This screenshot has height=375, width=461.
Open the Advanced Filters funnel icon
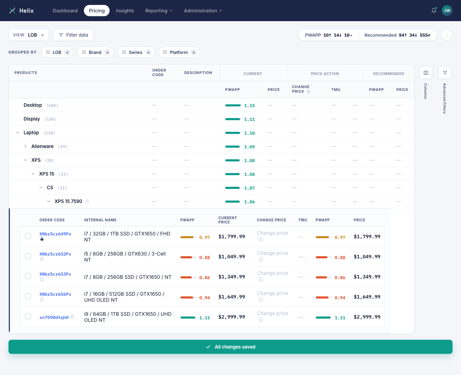[x=445, y=73]
